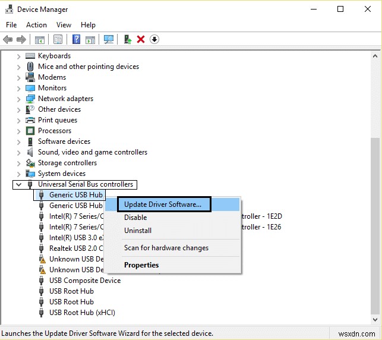
Task: Click the Disable down-arrow toolbar icon
Action: [x=154, y=39]
